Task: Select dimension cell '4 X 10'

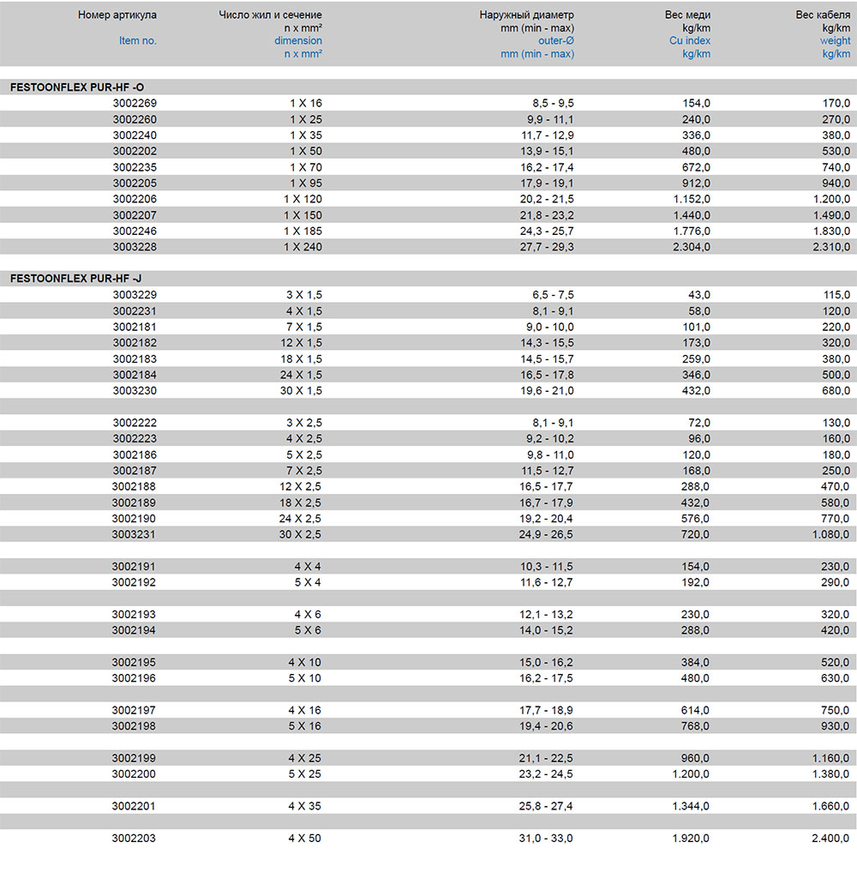Action: pos(304,663)
